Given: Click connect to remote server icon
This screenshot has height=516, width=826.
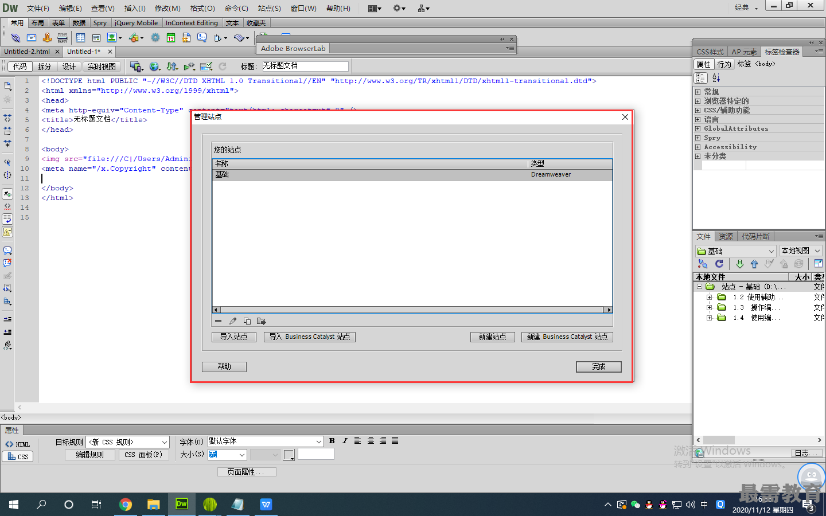Looking at the screenshot, I should (703, 264).
